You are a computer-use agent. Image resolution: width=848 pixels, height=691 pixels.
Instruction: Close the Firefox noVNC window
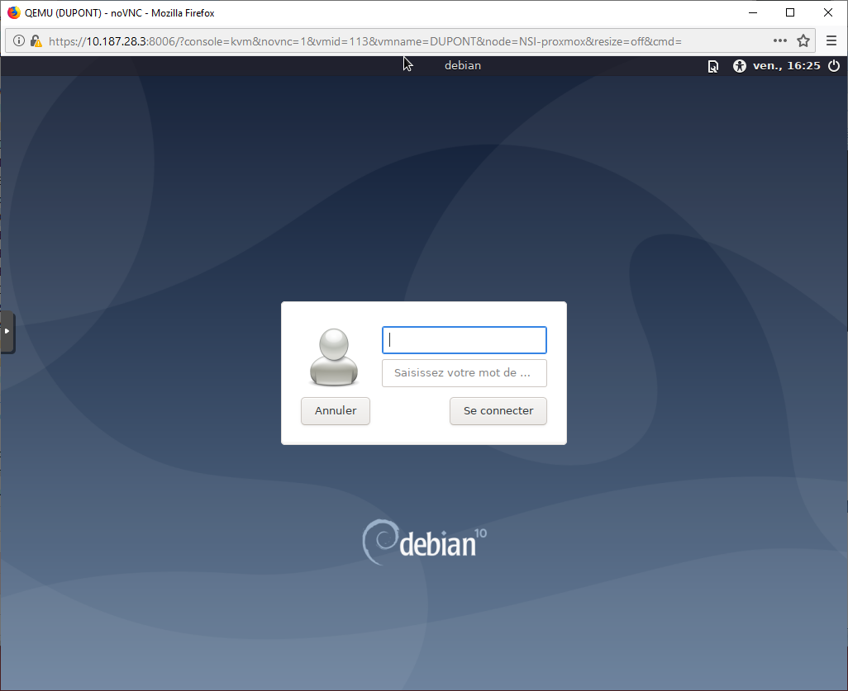[x=828, y=12]
